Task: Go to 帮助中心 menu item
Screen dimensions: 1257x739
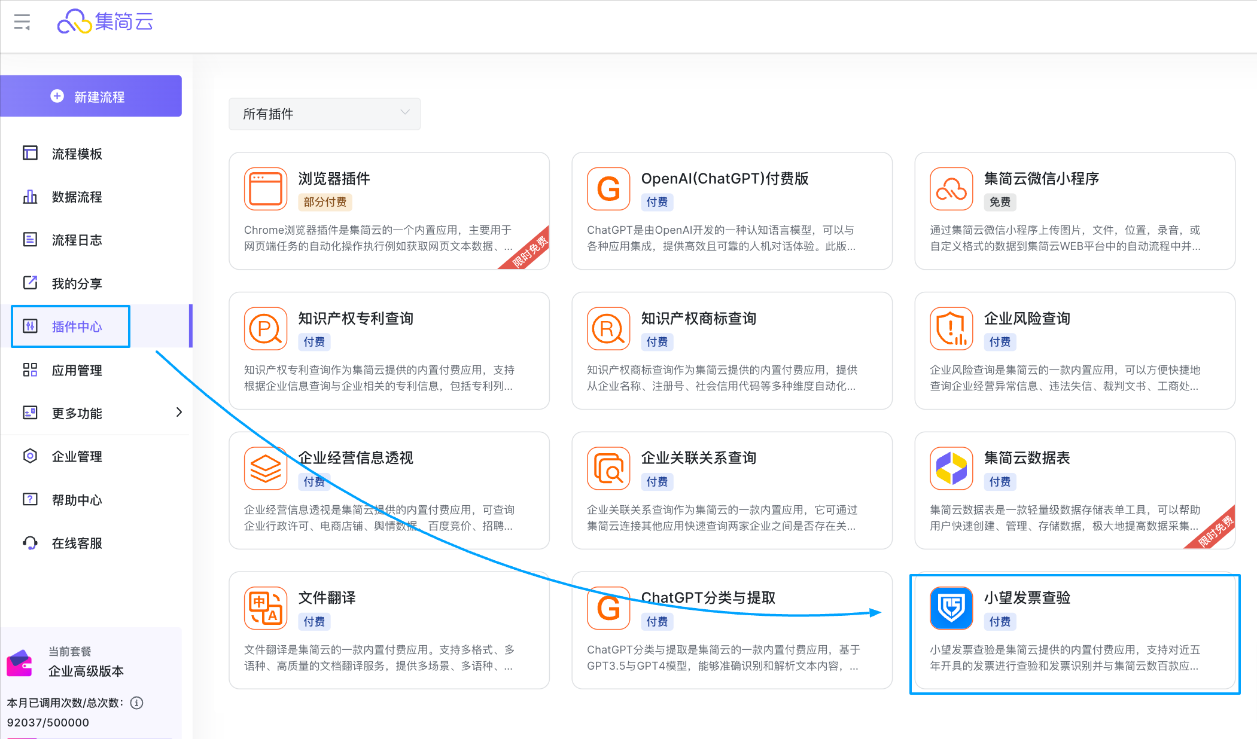Action: 96,500
